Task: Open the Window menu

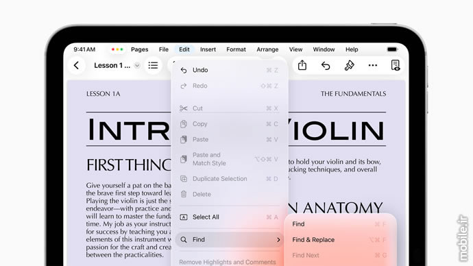Action: tap(324, 49)
